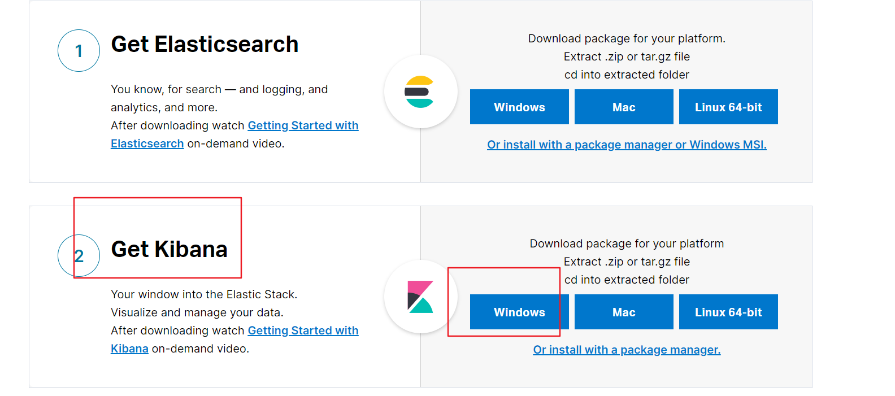This screenshot has height=396, width=895.
Task: Select the Mac button under Kibana
Action: [624, 312]
